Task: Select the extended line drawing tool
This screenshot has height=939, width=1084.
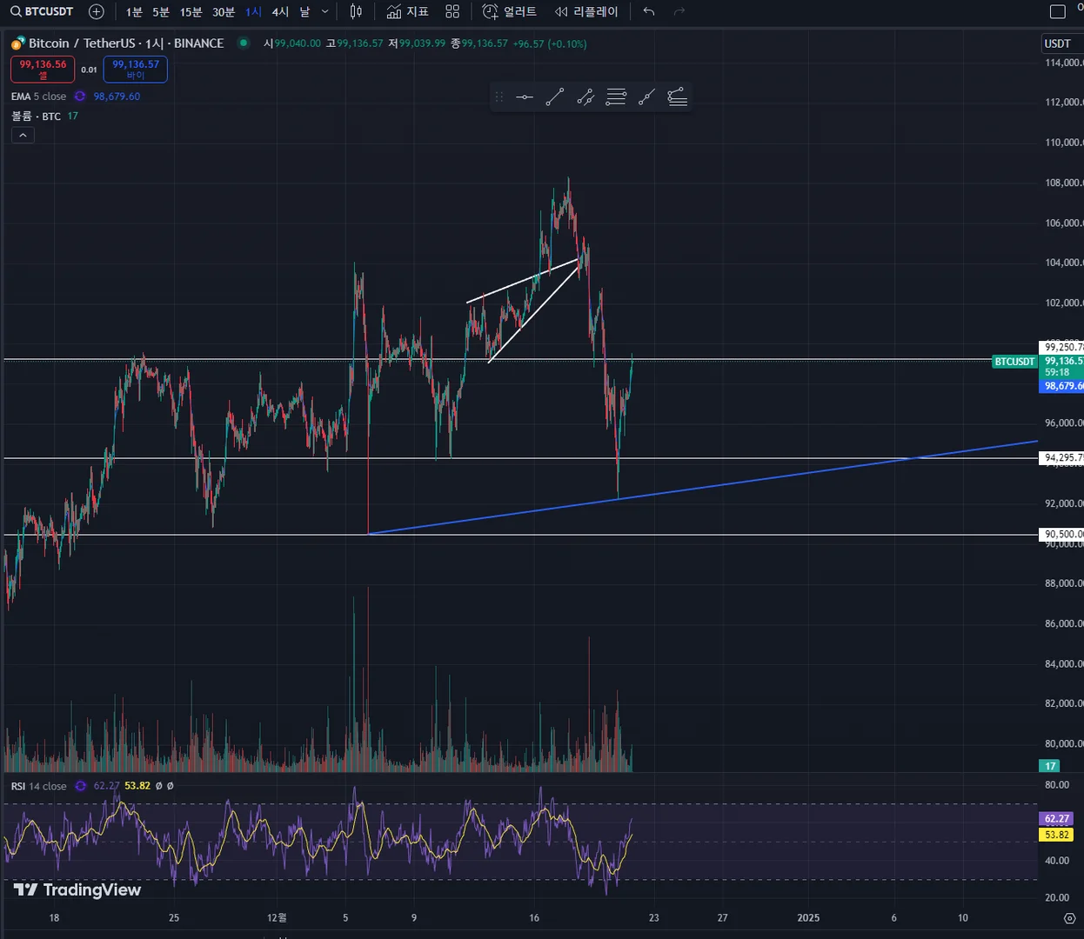Action: [x=646, y=97]
